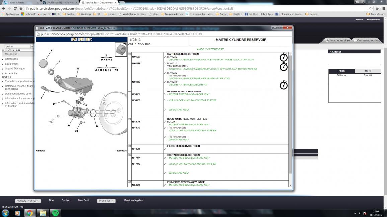Open the Français (France) language dropdown

click(28, 201)
